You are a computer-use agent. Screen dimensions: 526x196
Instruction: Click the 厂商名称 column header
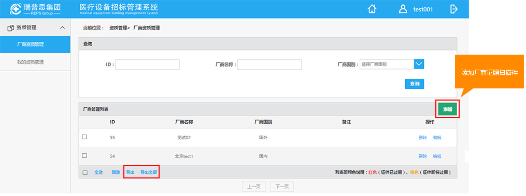pos(184,122)
